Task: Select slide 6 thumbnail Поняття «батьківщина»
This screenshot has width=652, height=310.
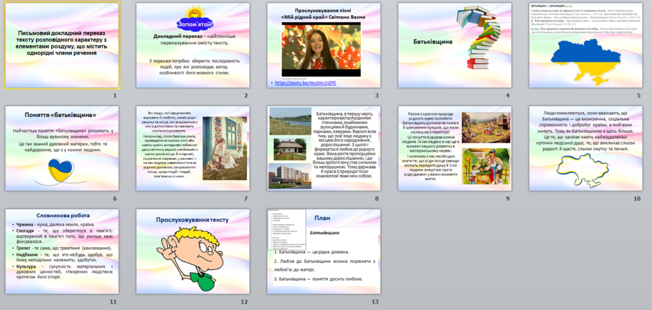Action: pyautogui.click(x=62, y=148)
